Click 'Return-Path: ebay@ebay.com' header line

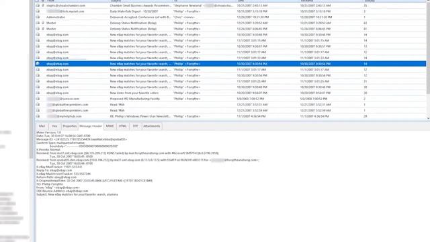tap(56, 177)
